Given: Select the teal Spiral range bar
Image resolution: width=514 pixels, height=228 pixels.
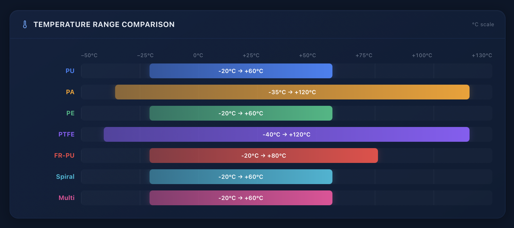Looking at the screenshot, I should (x=241, y=177).
